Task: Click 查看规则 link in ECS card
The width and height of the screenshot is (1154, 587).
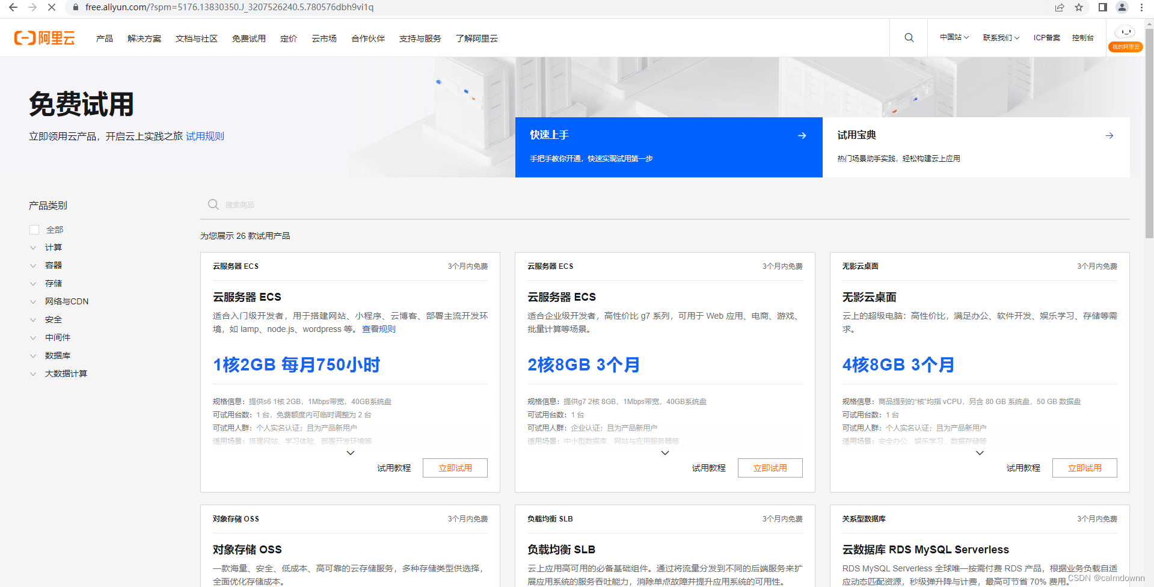Action: click(379, 329)
